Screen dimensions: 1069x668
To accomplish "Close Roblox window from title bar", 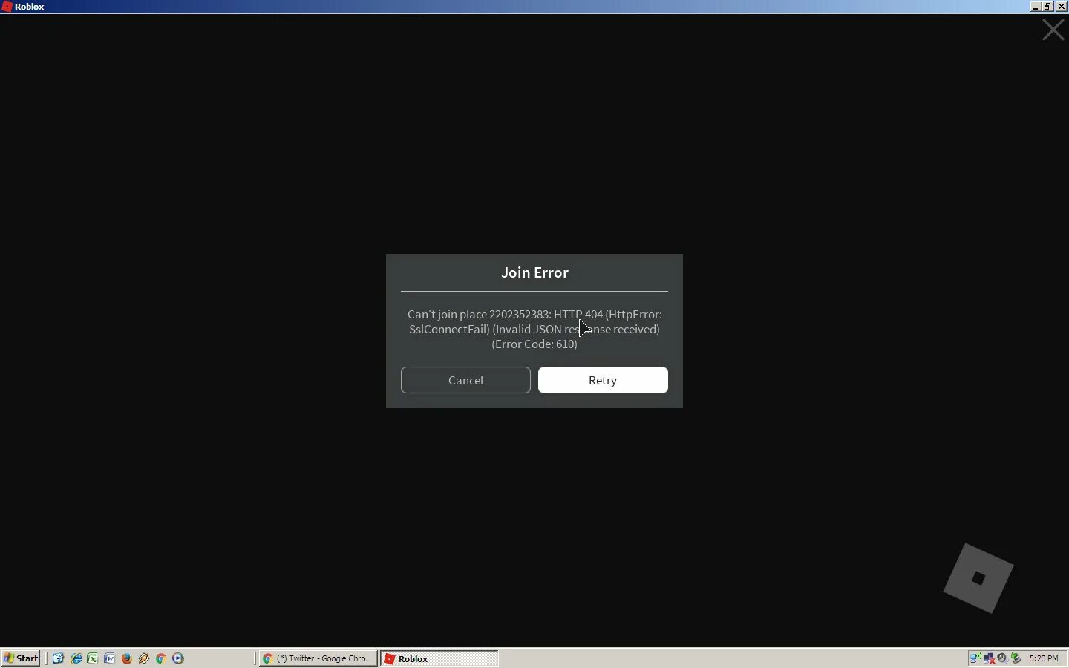I will coord(1062,7).
